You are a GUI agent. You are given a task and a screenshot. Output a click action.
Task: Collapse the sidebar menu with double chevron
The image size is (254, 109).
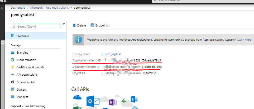pyautogui.click(x=64, y=24)
